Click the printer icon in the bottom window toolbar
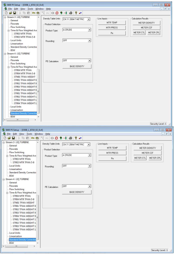The height and width of the screenshot is (254, 175). [70, 138]
